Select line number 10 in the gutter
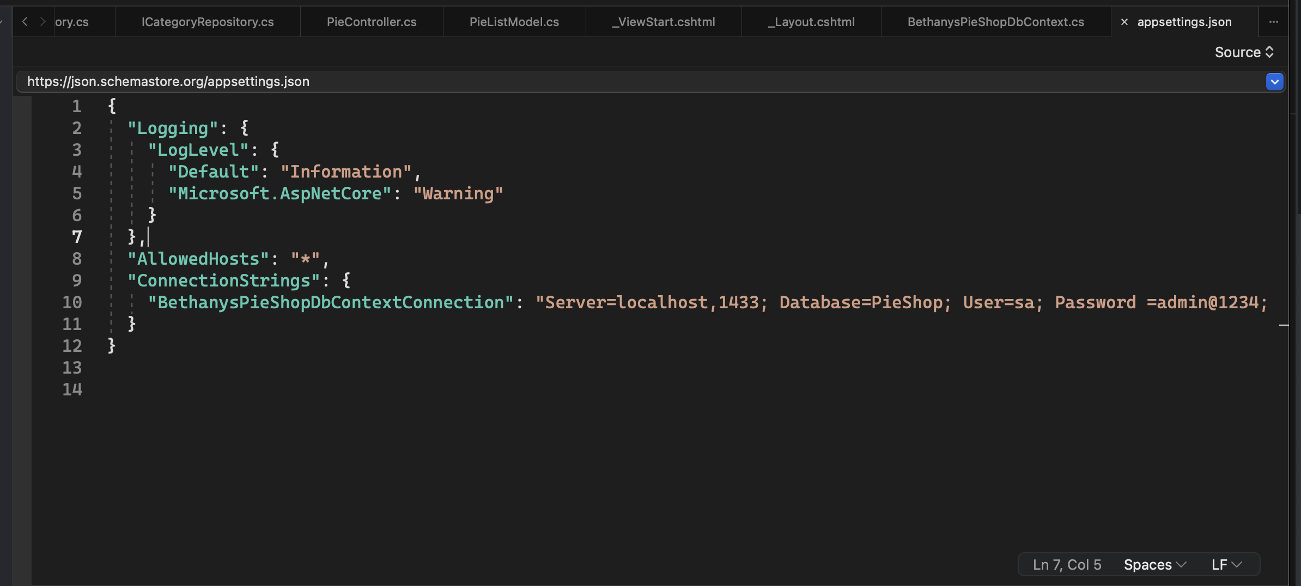The width and height of the screenshot is (1301, 586). (73, 302)
